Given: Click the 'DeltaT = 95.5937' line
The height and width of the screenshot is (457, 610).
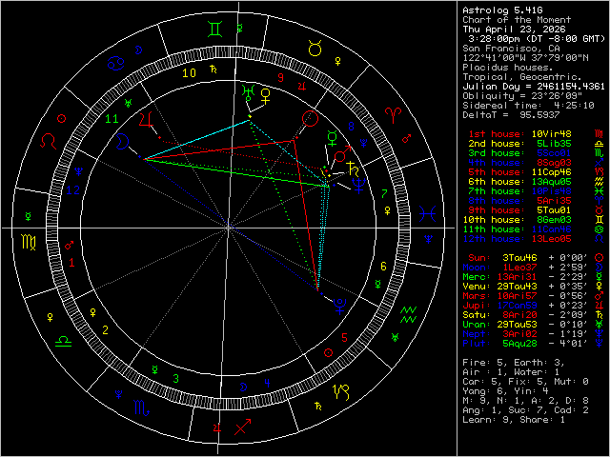Looking at the screenshot, I should point(511,115).
